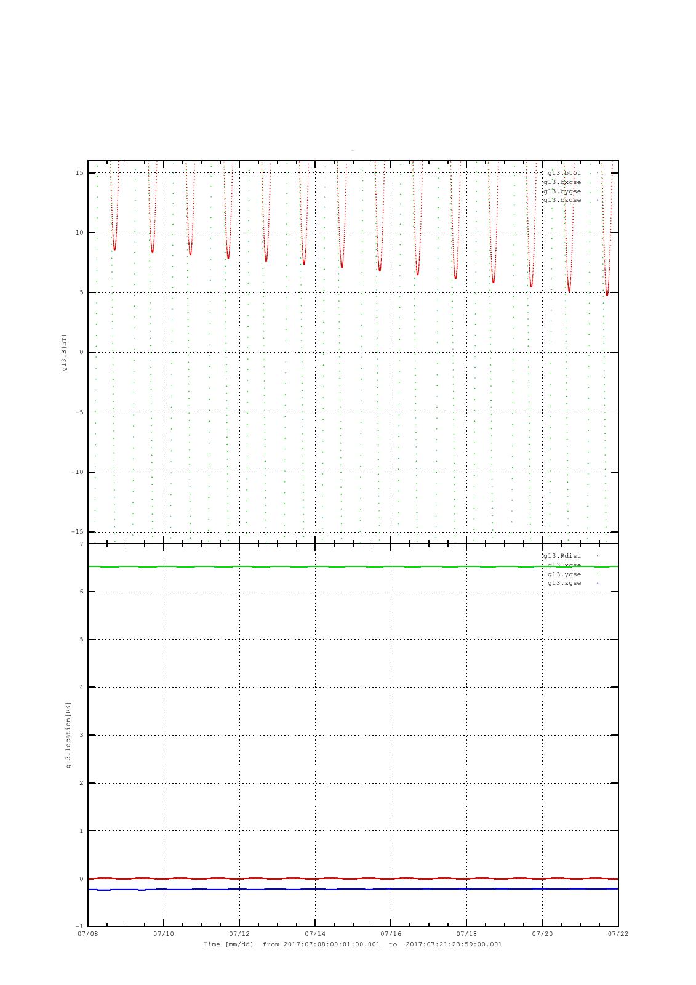Click the 3 tick on location axis
The width and height of the screenshot is (696, 985).
tap(81, 735)
